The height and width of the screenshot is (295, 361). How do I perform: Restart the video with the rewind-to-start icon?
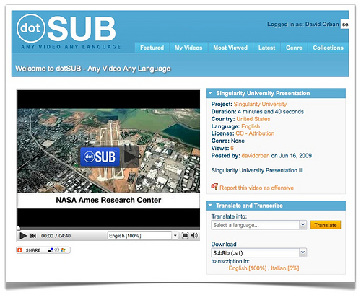click(33, 236)
